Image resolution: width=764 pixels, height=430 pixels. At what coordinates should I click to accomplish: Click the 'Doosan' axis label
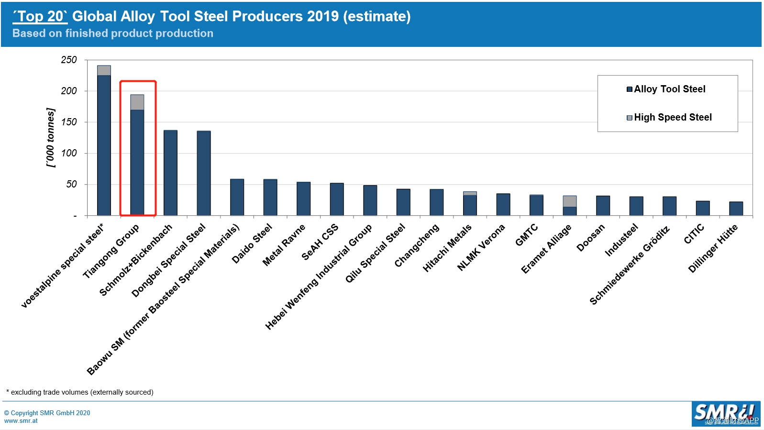(x=591, y=237)
